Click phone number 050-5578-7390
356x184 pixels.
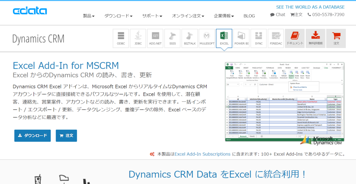click(x=328, y=15)
